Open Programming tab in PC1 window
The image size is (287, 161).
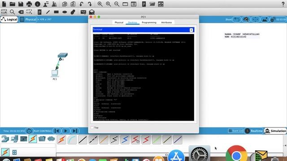[x=149, y=22]
